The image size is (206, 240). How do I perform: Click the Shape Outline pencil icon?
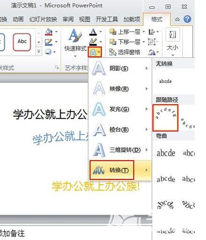49,42
